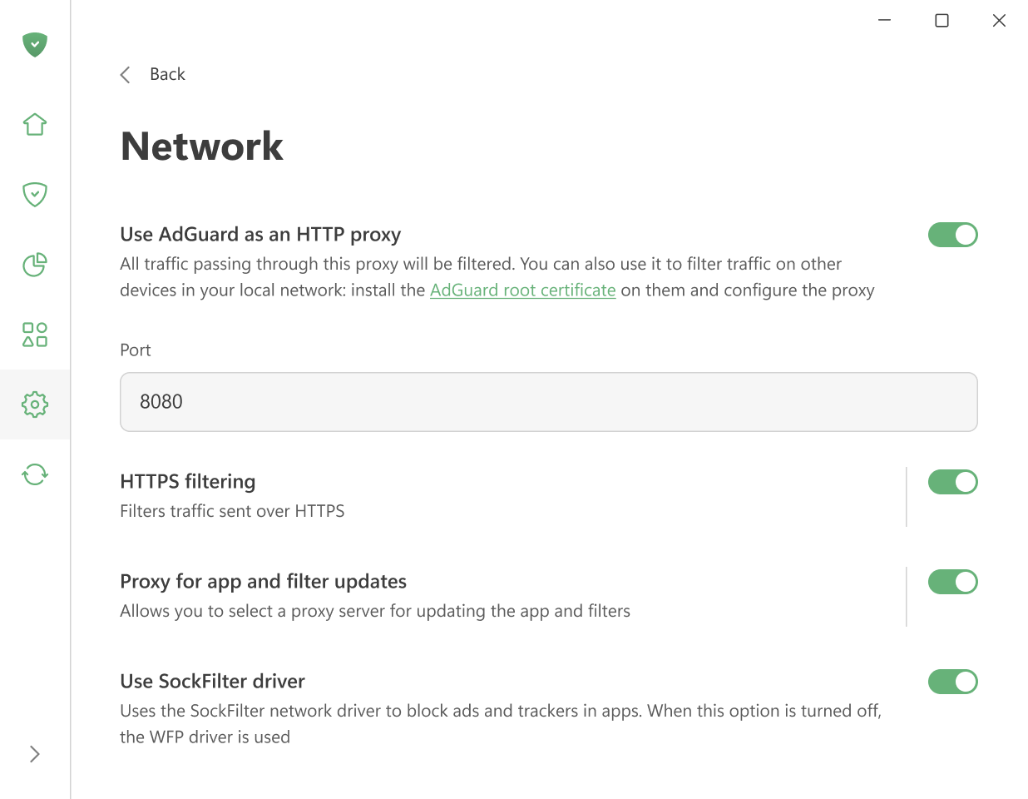This screenshot has width=1028, height=799.
Task: Expand the sidebar with the chevron arrow
Action: pos(34,753)
